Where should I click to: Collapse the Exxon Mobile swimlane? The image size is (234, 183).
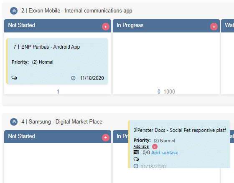(14, 11)
